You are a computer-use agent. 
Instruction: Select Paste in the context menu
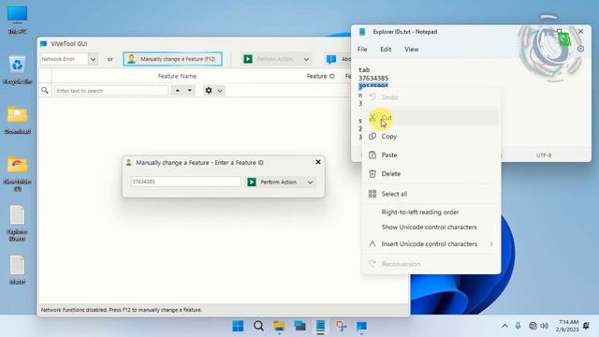(x=431, y=155)
